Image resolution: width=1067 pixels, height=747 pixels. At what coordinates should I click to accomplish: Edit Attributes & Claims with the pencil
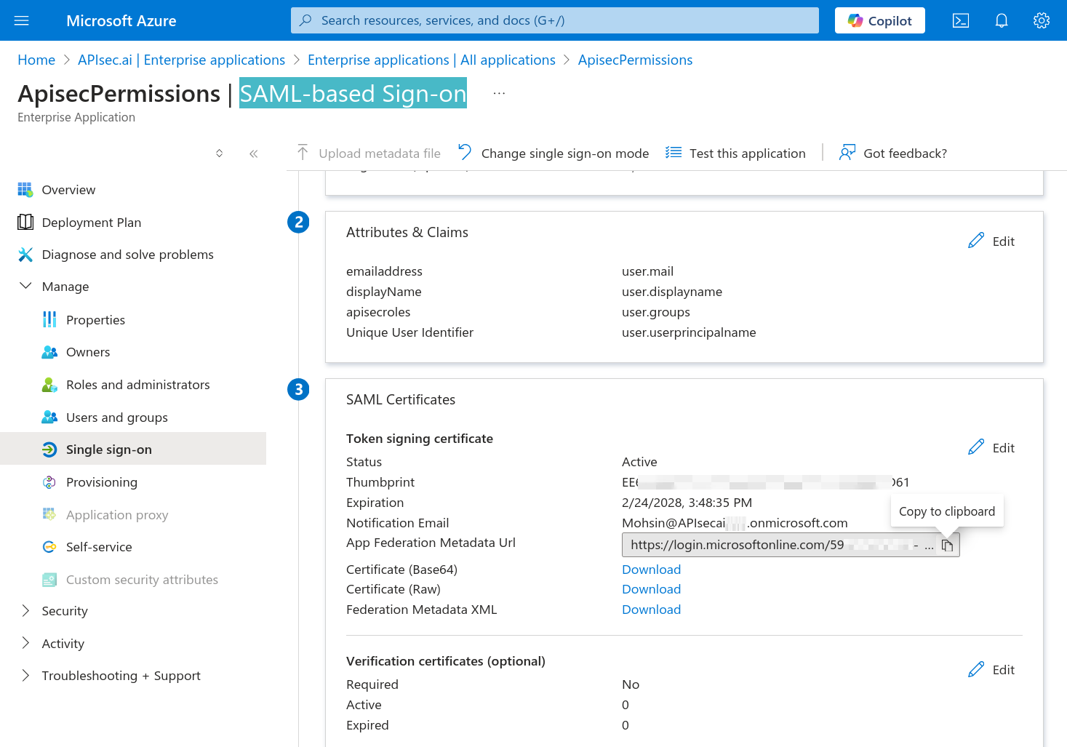[x=991, y=241]
